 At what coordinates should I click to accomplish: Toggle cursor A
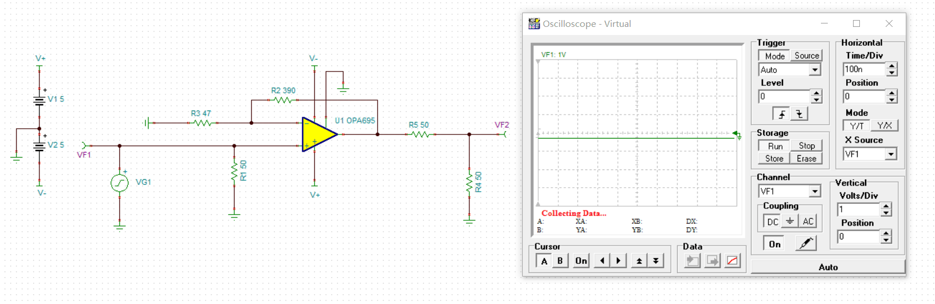[544, 260]
